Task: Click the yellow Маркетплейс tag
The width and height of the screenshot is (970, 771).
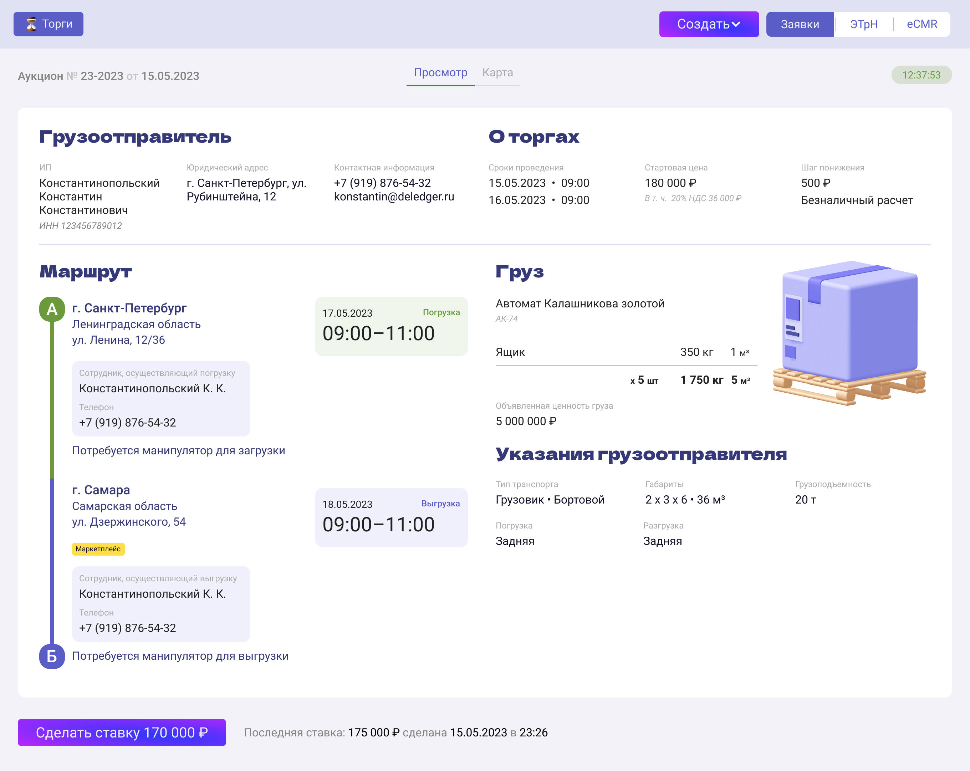Action: pyautogui.click(x=98, y=549)
